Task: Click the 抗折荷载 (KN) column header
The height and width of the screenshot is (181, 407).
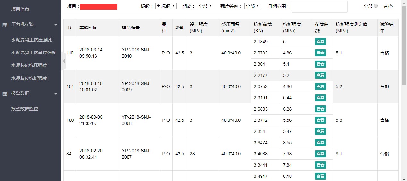Action: [x=266, y=28]
